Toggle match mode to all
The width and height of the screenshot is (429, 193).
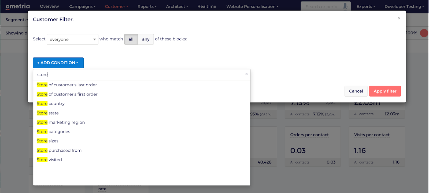(x=131, y=39)
